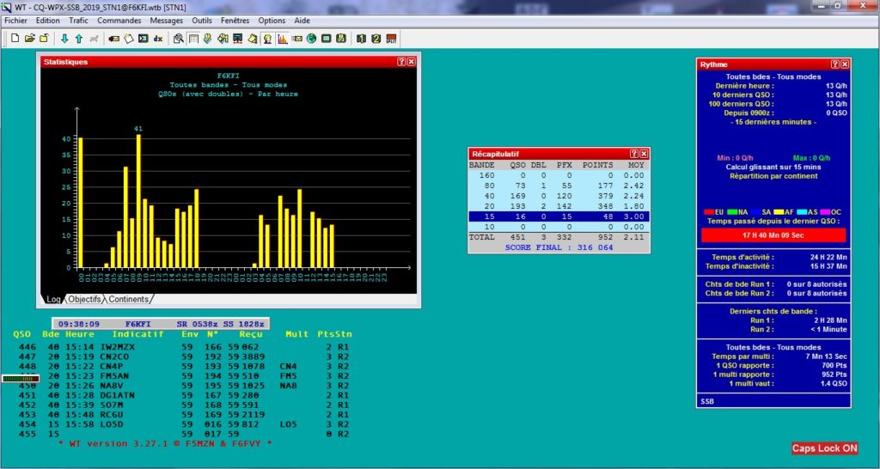The height and width of the screenshot is (469, 880).
Task: Click the new file toolbar icon
Action: (15, 38)
